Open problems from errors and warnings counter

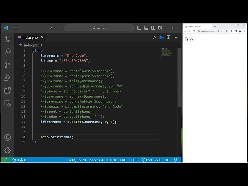click(x=19, y=160)
